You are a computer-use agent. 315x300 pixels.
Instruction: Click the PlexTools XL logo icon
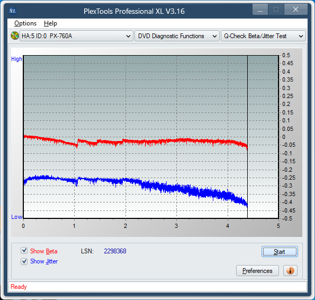13,11
